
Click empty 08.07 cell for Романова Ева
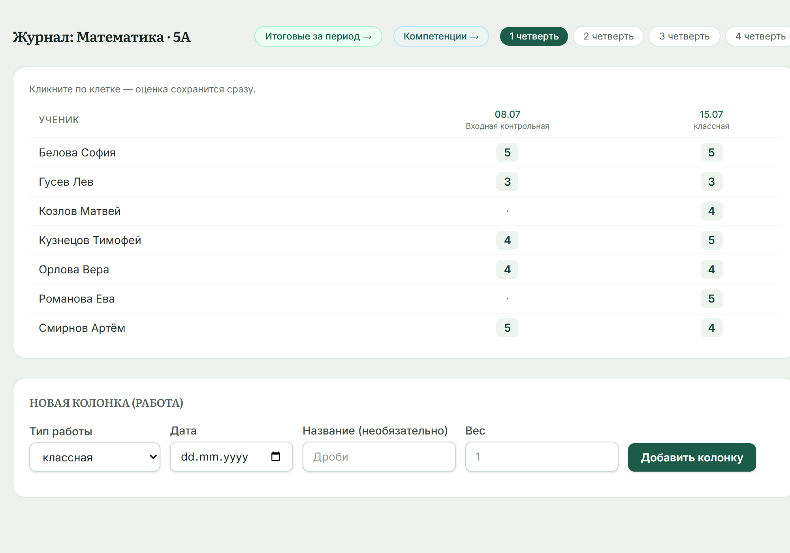[507, 299]
